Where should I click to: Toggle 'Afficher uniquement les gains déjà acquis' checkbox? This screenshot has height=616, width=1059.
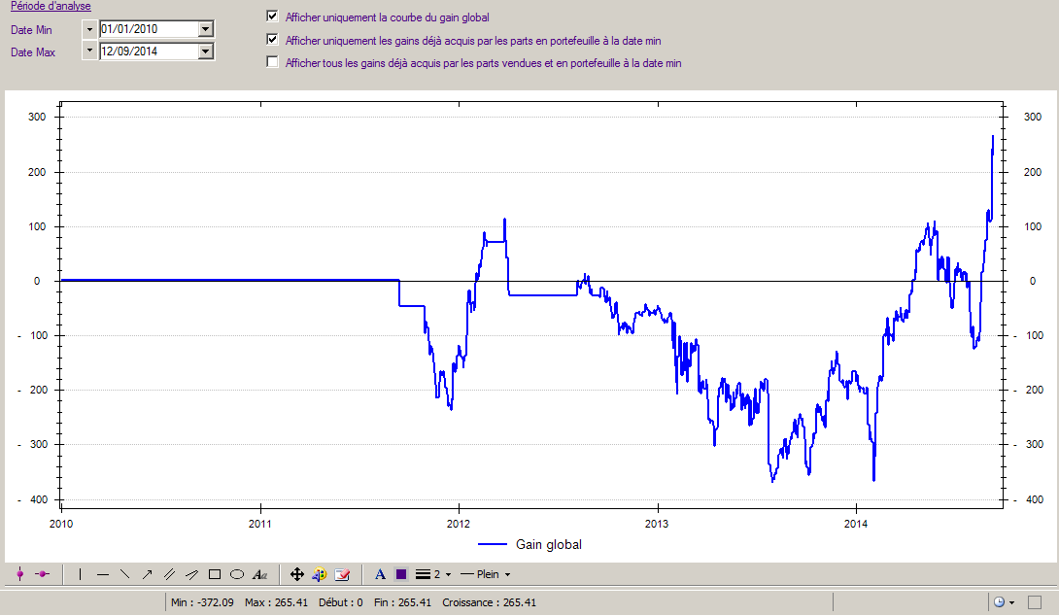(x=272, y=40)
